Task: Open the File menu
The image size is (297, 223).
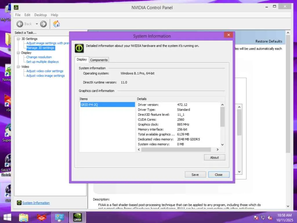Action: 18,15
